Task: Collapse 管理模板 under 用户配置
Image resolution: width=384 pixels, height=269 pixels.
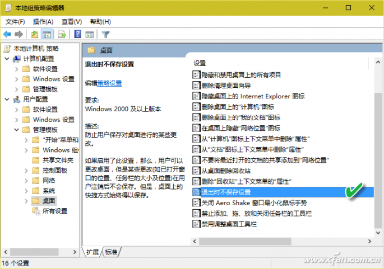Action: [x=16, y=130]
